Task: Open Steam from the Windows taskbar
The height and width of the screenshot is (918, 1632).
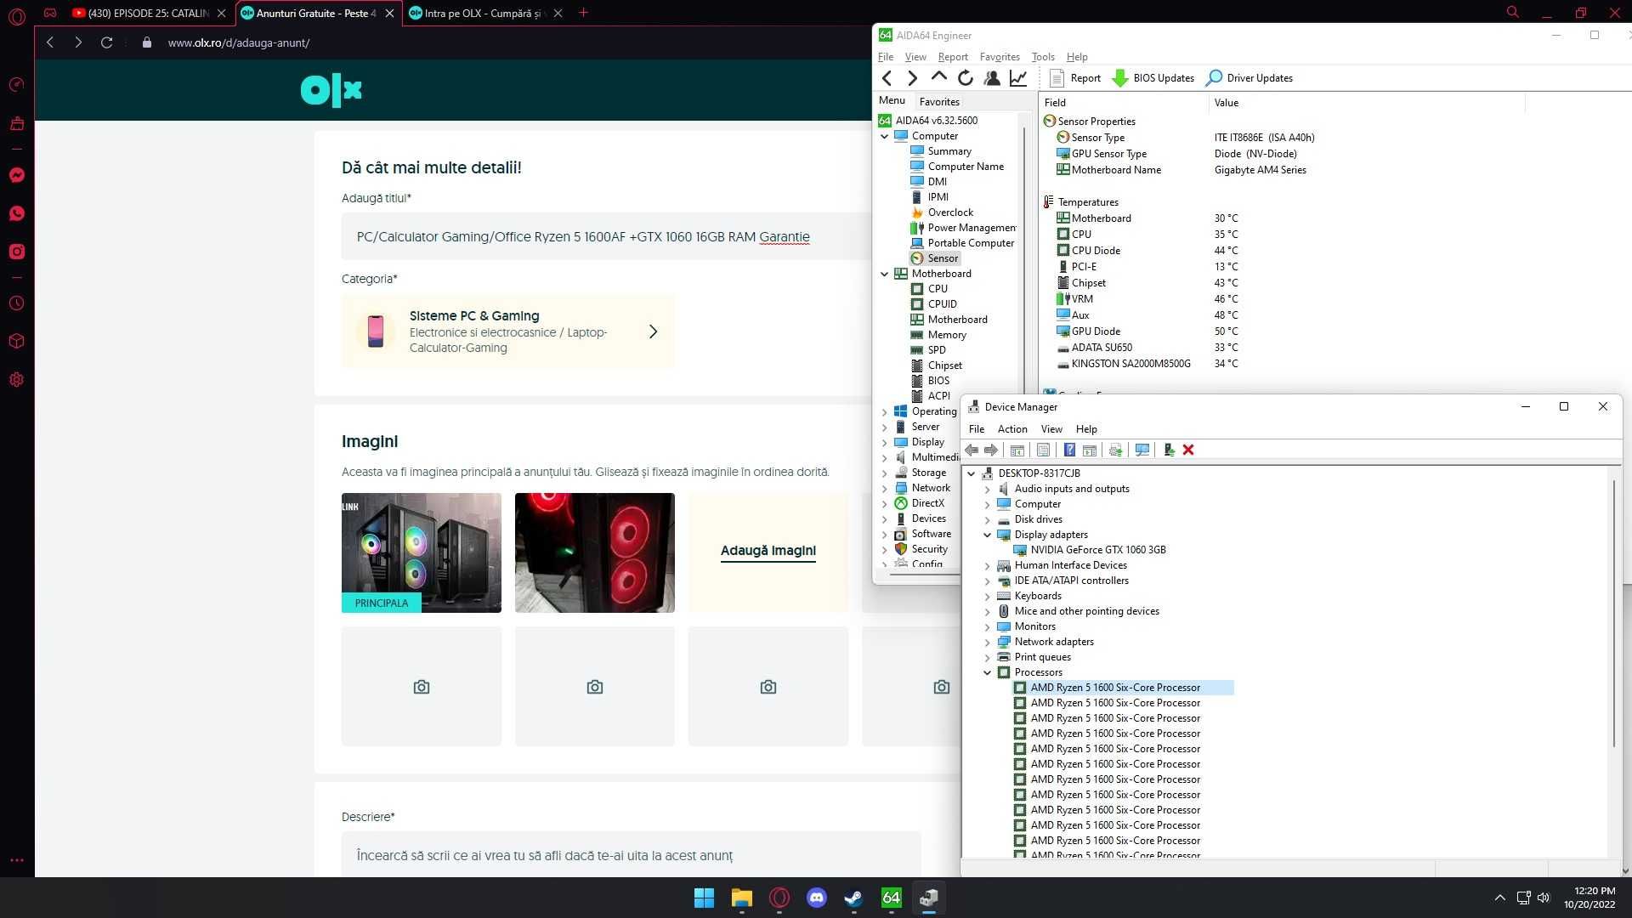Action: click(853, 898)
